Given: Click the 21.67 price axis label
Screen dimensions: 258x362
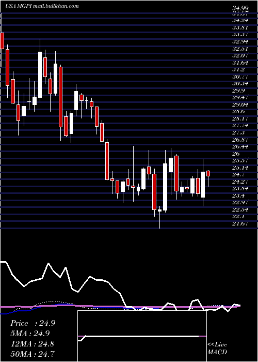Looking at the screenshot, I should click(x=239, y=224).
